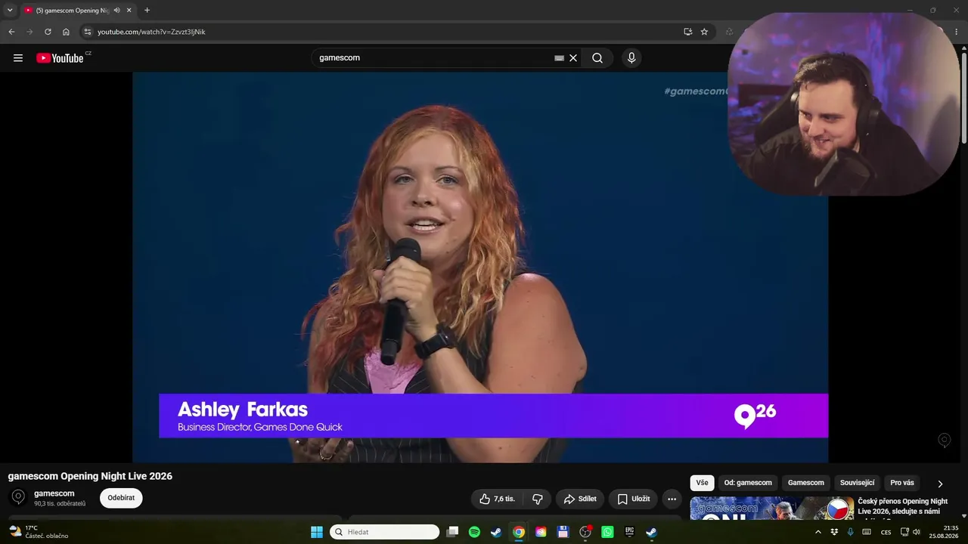Open Spotify from the taskbar
The image size is (968, 544).
coord(474,532)
